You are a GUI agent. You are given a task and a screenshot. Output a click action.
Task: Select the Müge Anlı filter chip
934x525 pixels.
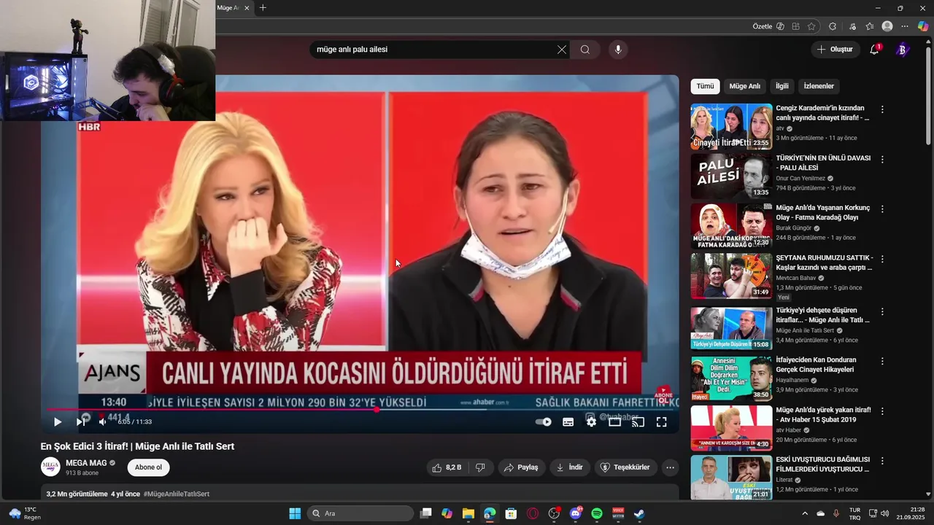(745, 86)
